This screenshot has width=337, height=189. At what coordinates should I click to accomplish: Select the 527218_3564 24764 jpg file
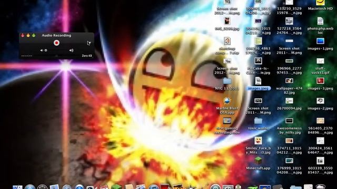[x=289, y=21]
